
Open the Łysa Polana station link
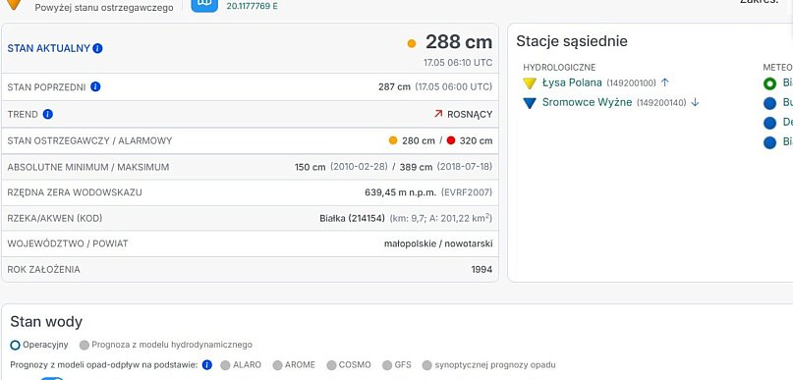[x=572, y=82]
